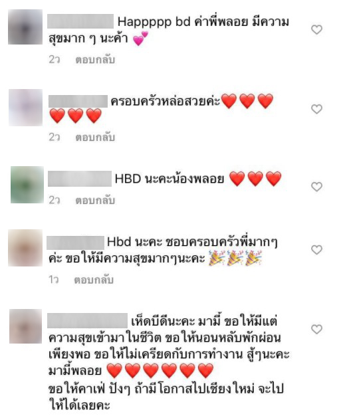Select the '1ว' timestamp on party-emoji comment
This screenshot has width=341, height=416.
coord(54,280)
